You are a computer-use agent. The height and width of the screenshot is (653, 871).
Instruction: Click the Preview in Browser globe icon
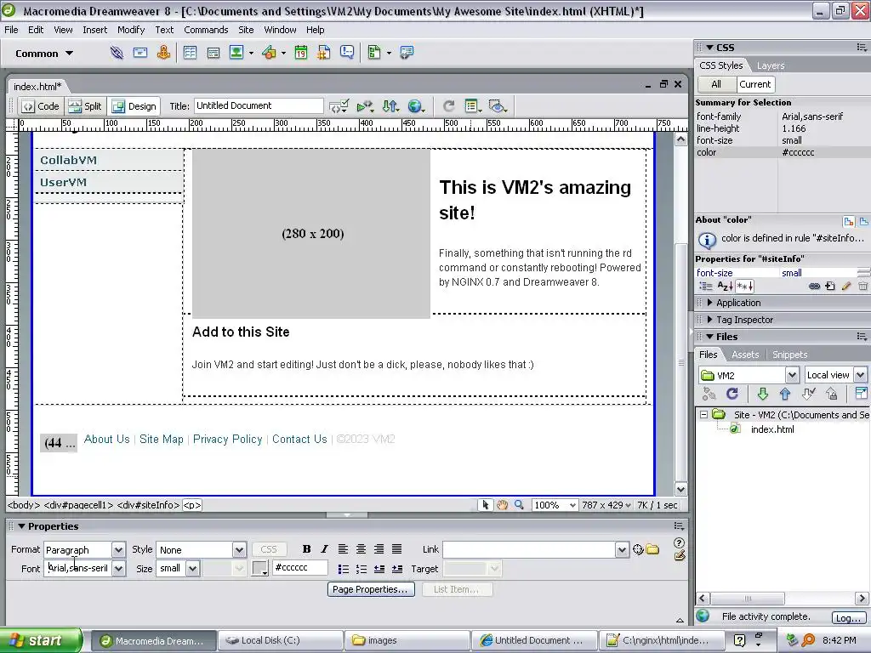click(x=415, y=106)
